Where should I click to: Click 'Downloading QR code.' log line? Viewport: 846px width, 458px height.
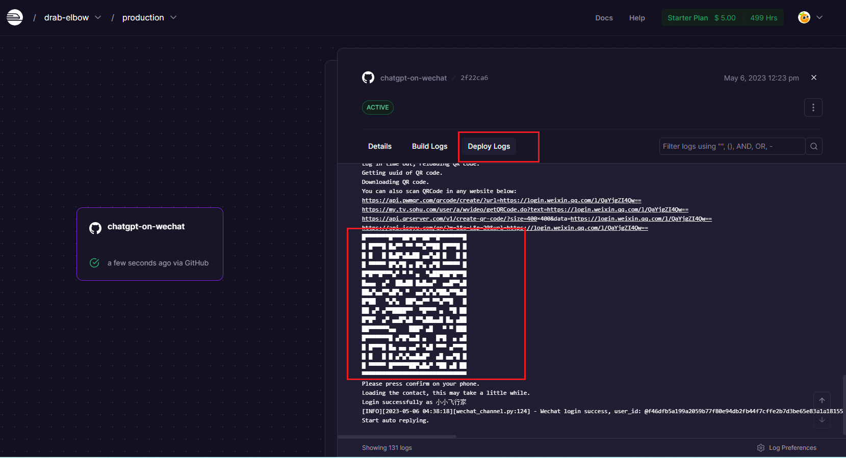tap(395, 182)
